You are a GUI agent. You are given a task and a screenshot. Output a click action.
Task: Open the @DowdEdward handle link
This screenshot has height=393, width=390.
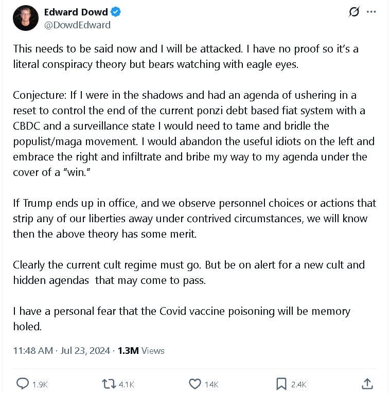(x=77, y=25)
